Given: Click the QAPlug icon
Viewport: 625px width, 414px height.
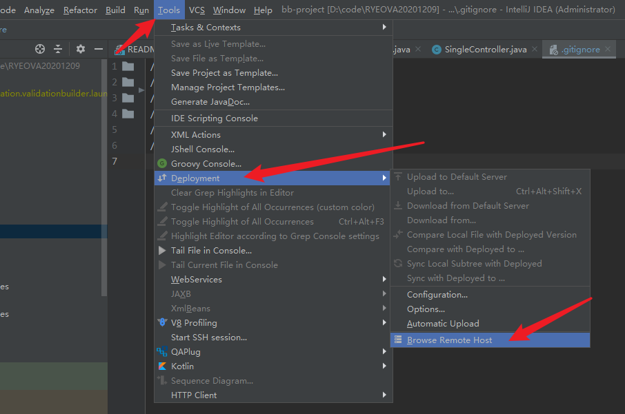Looking at the screenshot, I should coord(162,351).
